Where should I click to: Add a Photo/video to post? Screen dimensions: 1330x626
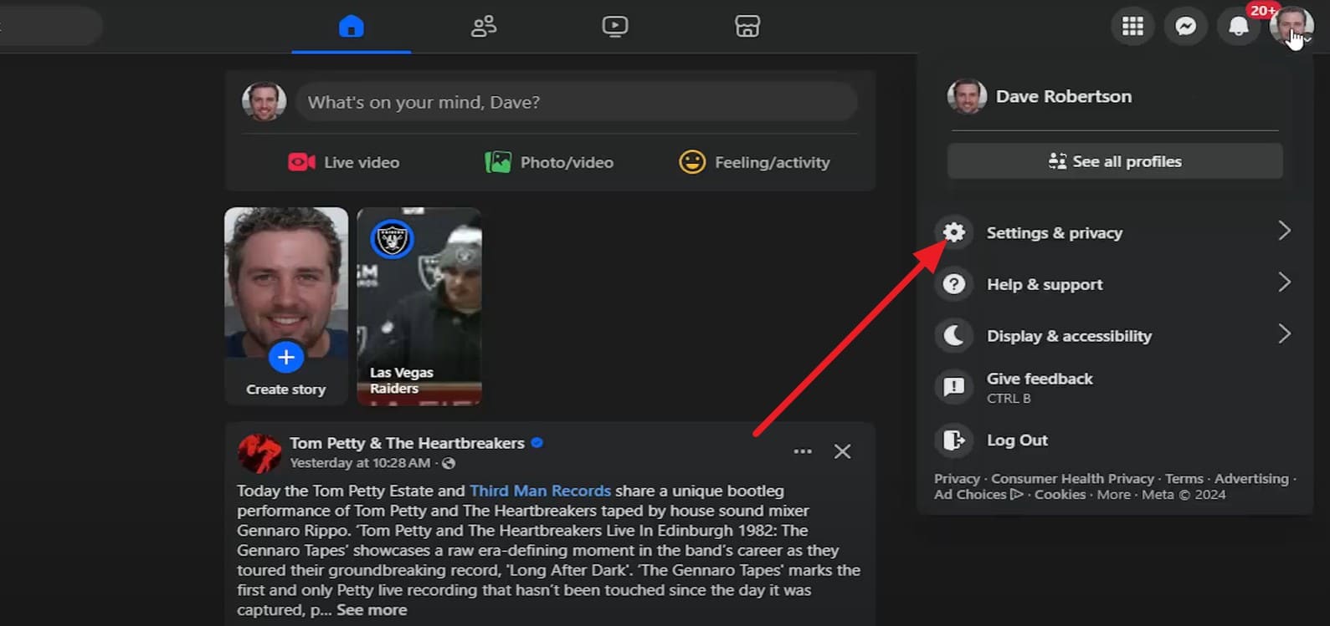pyautogui.click(x=549, y=162)
